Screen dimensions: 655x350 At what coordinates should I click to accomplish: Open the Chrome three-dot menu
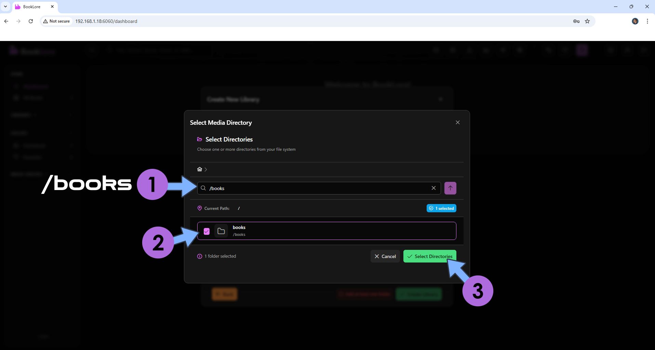tap(647, 21)
